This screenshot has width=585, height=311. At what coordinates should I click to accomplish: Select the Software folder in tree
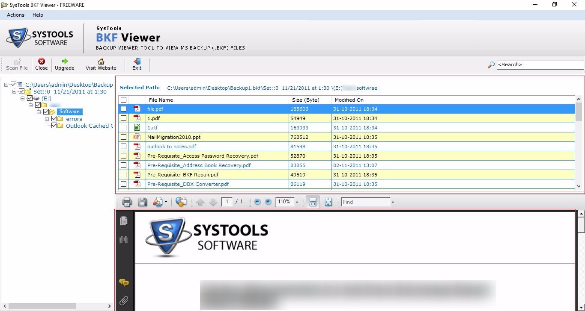tap(69, 112)
